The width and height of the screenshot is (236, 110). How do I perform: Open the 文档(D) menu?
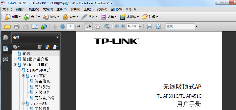coord(48,9)
